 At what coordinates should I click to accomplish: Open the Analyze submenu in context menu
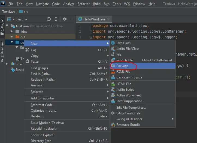pos(67,85)
